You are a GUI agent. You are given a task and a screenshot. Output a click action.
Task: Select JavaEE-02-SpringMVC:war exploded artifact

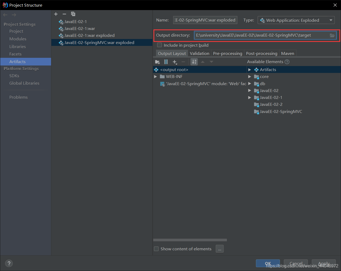tap(102, 42)
